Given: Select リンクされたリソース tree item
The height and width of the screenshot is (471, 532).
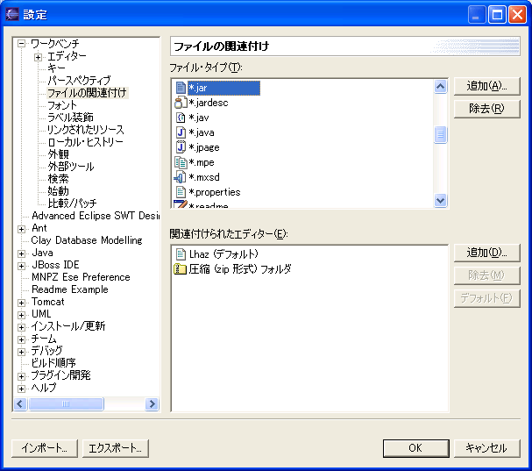Looking at the screenshot, I should (86, 130).
